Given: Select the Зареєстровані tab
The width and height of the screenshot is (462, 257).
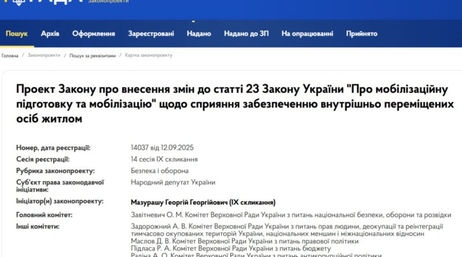Looking at the screenshot, I should (x=151, y=33).
